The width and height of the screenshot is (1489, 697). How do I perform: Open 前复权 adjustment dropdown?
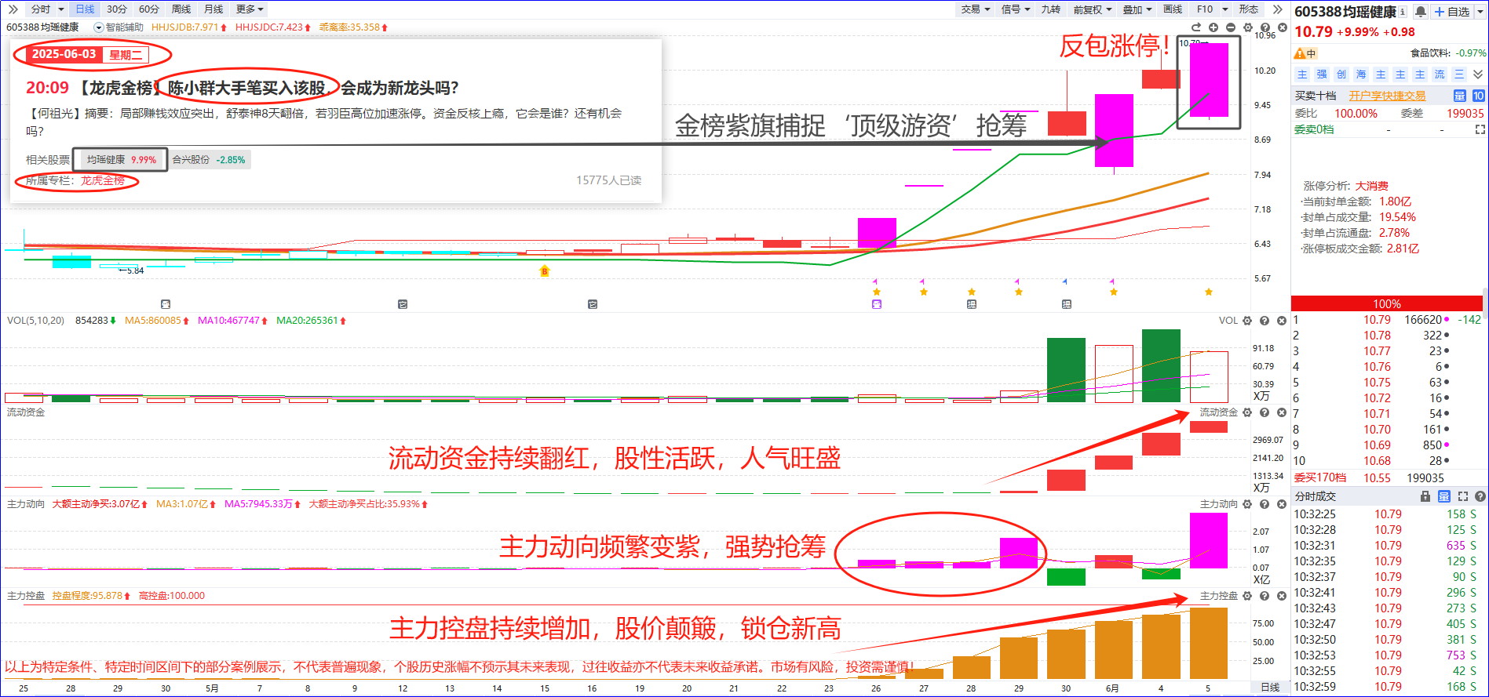pyautogui.click(x=1093, y=9)
